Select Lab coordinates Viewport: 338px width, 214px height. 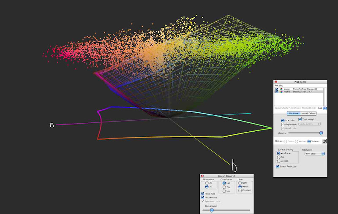pyautogui.click(x=224, y=183)
